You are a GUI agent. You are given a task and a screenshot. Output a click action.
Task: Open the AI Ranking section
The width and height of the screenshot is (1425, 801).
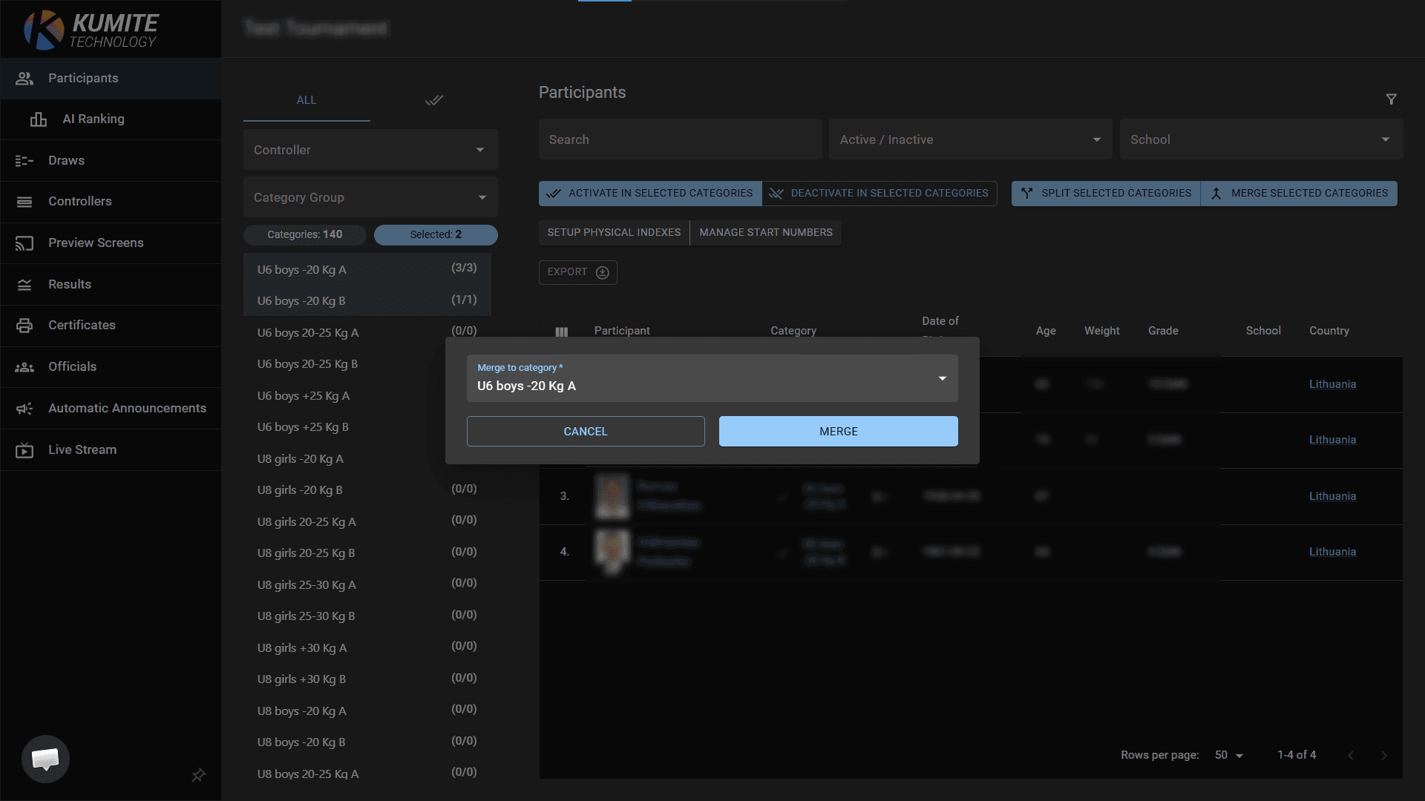(x=94, y=119)
